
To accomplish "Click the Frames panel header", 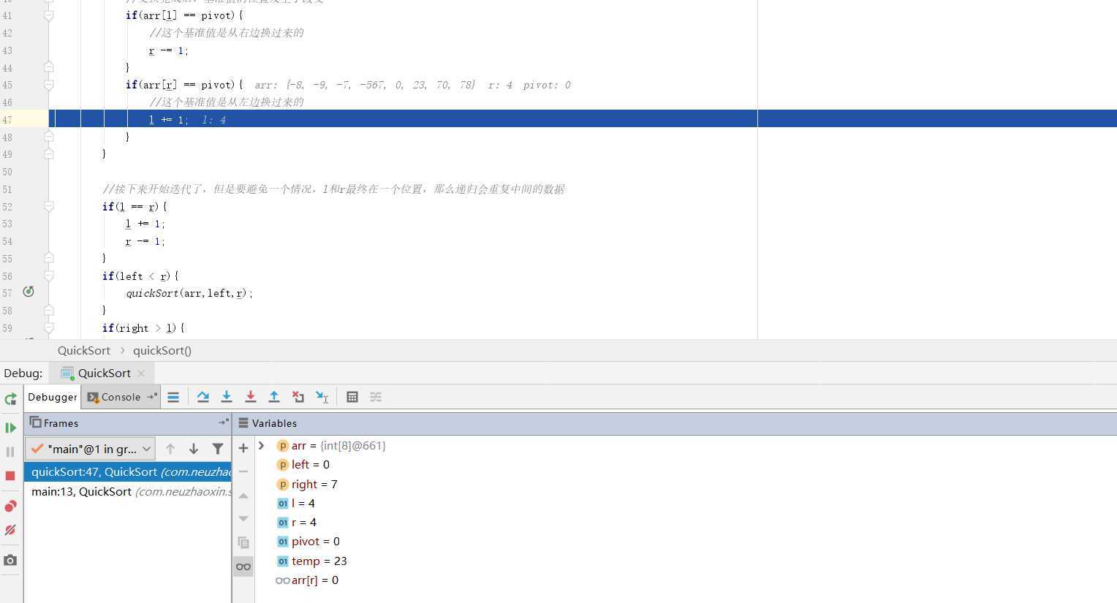I will click(128, 423).
